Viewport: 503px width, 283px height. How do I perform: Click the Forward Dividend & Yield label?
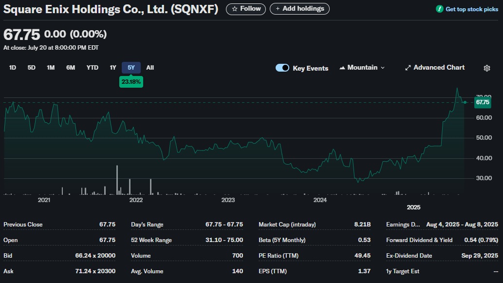(x=419, y=240)
